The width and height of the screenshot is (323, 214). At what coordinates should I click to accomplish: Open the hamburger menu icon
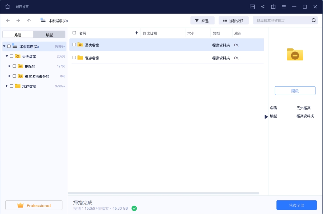284,7
